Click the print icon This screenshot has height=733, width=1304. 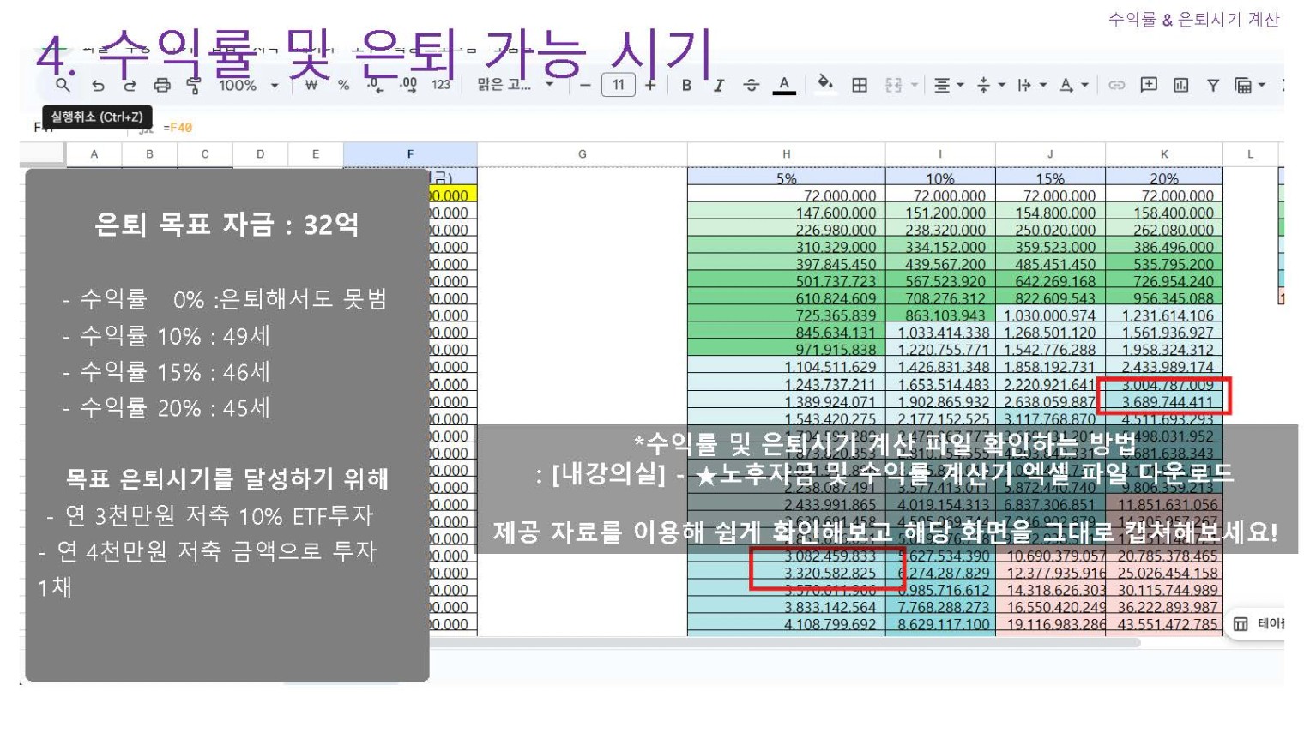[x=162, y=85]
